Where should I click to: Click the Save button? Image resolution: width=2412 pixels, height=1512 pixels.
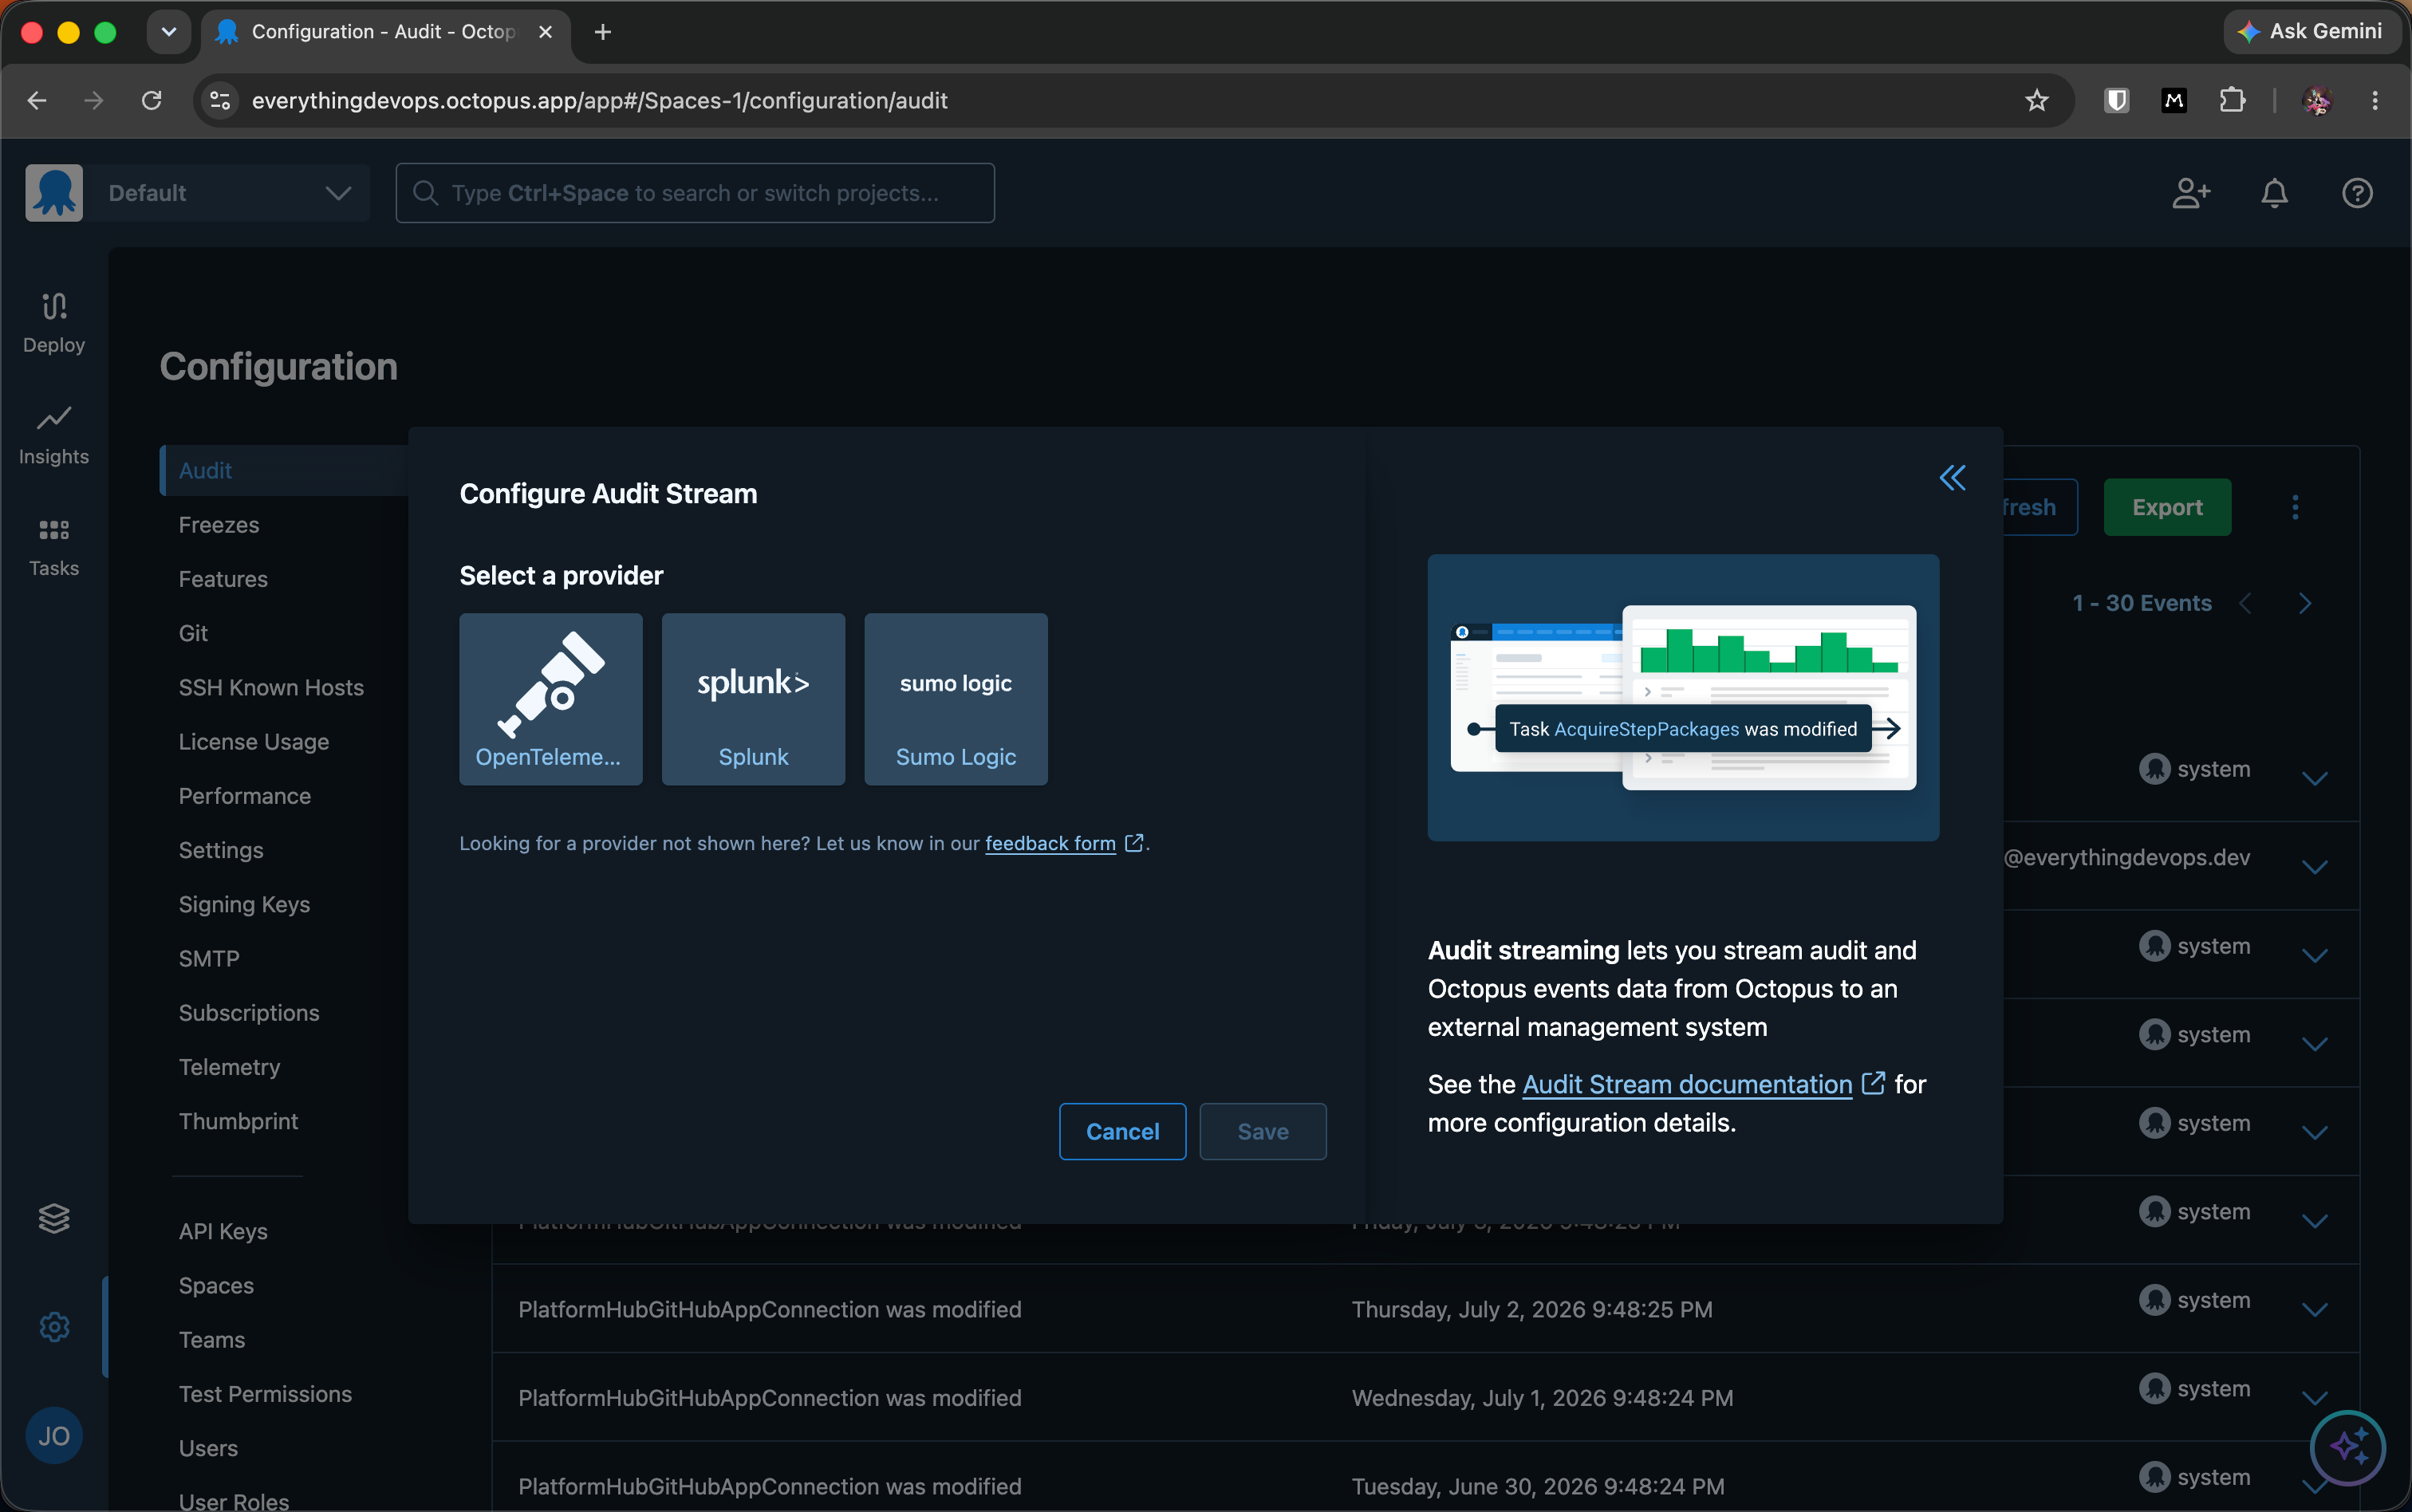pos(1262,1131)
